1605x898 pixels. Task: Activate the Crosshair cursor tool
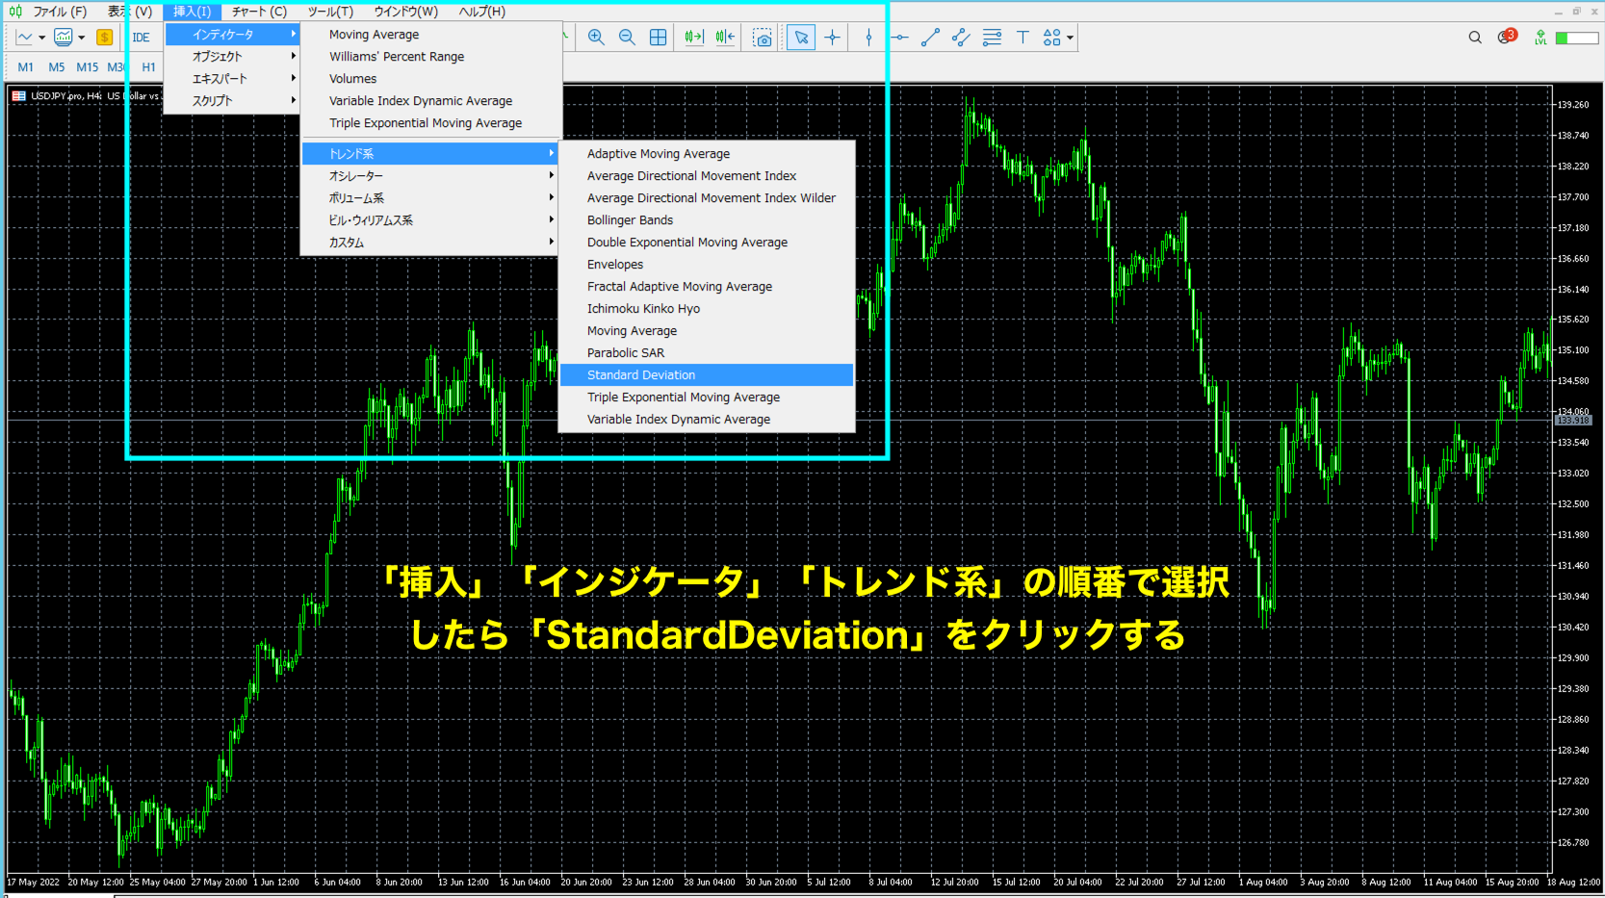coord(833,37)
